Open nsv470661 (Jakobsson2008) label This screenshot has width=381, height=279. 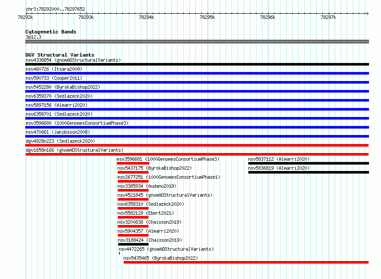point(58,132)
